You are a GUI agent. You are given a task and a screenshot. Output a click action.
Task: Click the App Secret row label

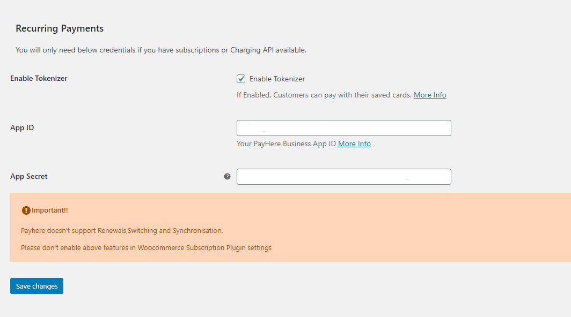(29, 176)
